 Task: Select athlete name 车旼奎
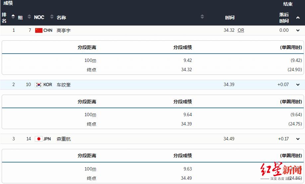click(64, 85)
